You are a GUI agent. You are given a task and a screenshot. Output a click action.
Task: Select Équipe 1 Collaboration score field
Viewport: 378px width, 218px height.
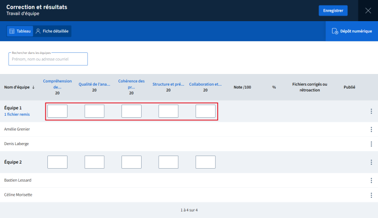206,111
